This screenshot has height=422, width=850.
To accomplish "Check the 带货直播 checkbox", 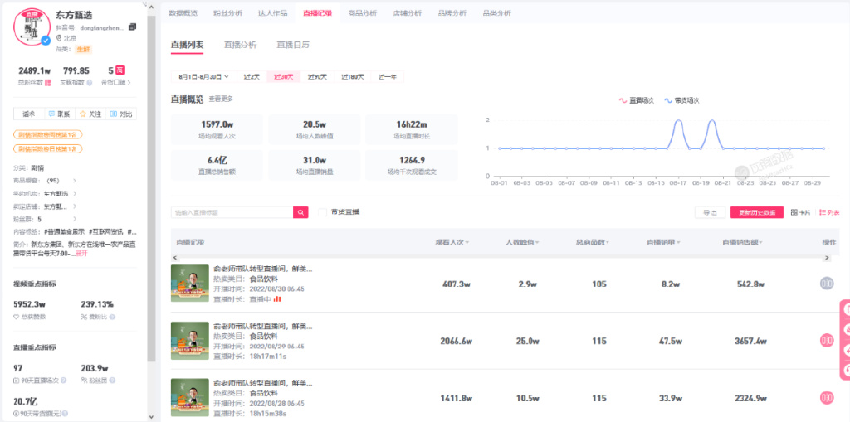I will coord(322,211).
